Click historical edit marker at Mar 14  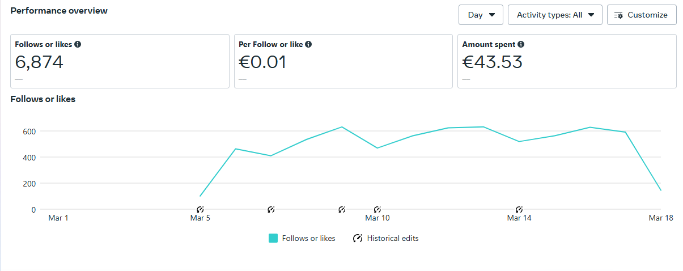coord(519,210)
